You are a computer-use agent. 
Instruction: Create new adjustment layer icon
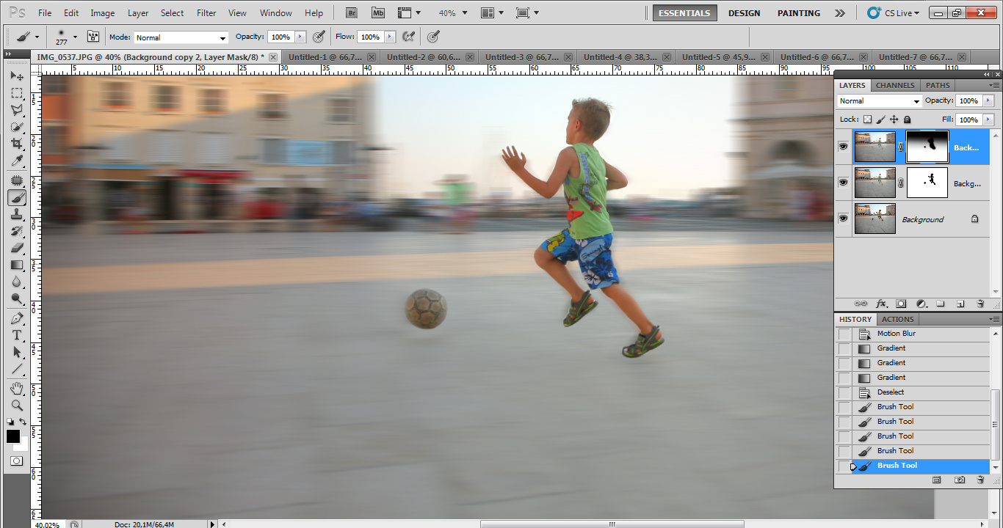(x=921, y=304)
